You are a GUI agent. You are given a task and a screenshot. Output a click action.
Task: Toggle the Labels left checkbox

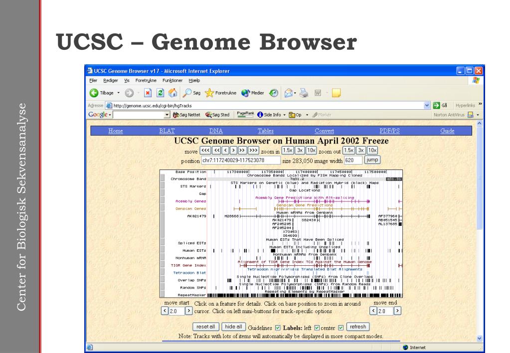point(317,328)
